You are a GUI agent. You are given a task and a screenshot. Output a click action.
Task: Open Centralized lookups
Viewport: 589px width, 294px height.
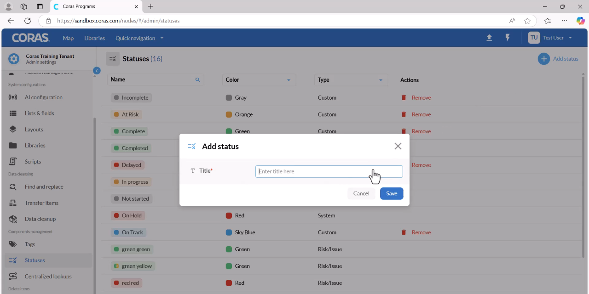point(48,277)
